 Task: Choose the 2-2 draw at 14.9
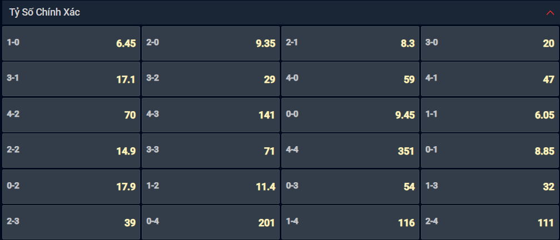[71, 151]
